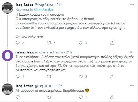Open the more options menu on second tweet
Viewport: 138px width, 102px height.
click(x=132, y=52)
